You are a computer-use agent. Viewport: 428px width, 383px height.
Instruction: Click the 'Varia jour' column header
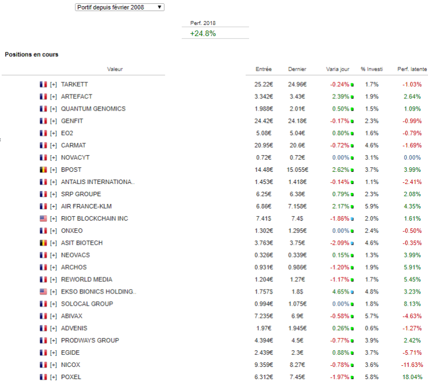pos(338,69)
